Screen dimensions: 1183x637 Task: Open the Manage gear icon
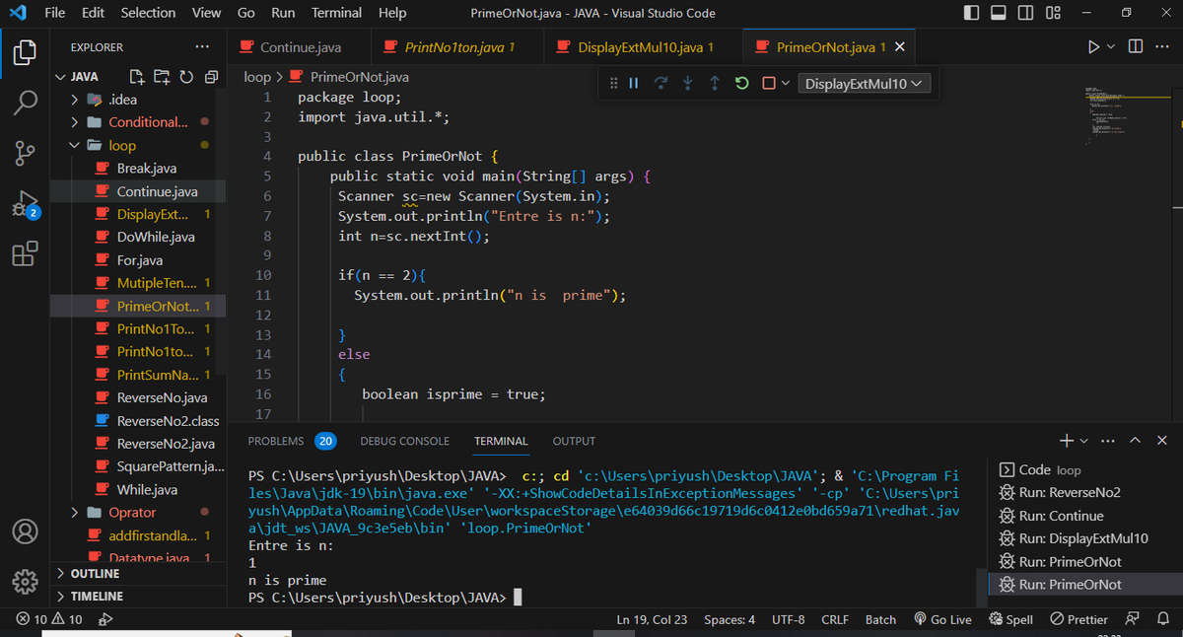(x=25, y=582)
